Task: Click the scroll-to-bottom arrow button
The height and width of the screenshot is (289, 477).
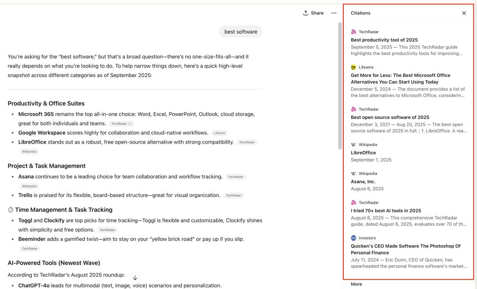Action: coord(135,277)
